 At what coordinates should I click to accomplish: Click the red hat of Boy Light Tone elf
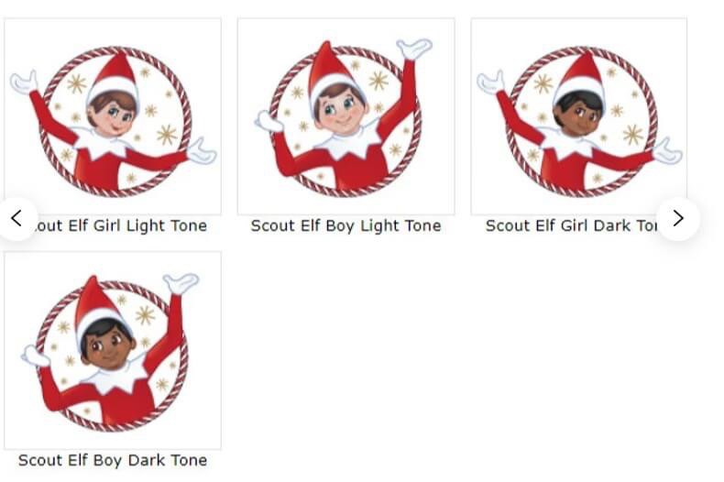330,70
